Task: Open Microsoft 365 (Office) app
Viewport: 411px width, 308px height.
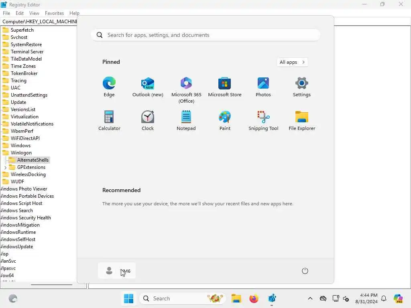Action: tap(186, 90)
